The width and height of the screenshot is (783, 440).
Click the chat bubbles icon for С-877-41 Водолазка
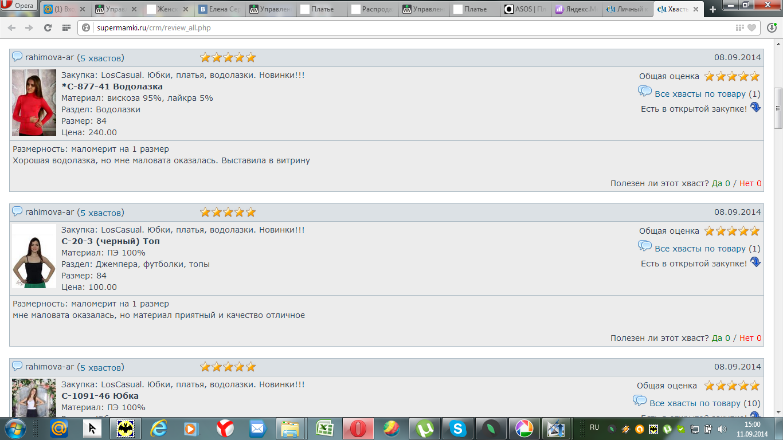(x=645, y=92)
